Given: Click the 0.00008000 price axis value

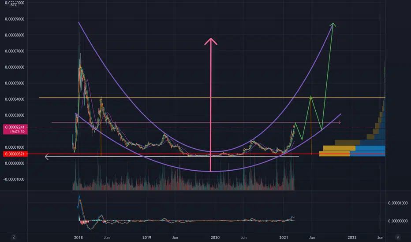Looking at the screenshot, I should coord(15,35).
